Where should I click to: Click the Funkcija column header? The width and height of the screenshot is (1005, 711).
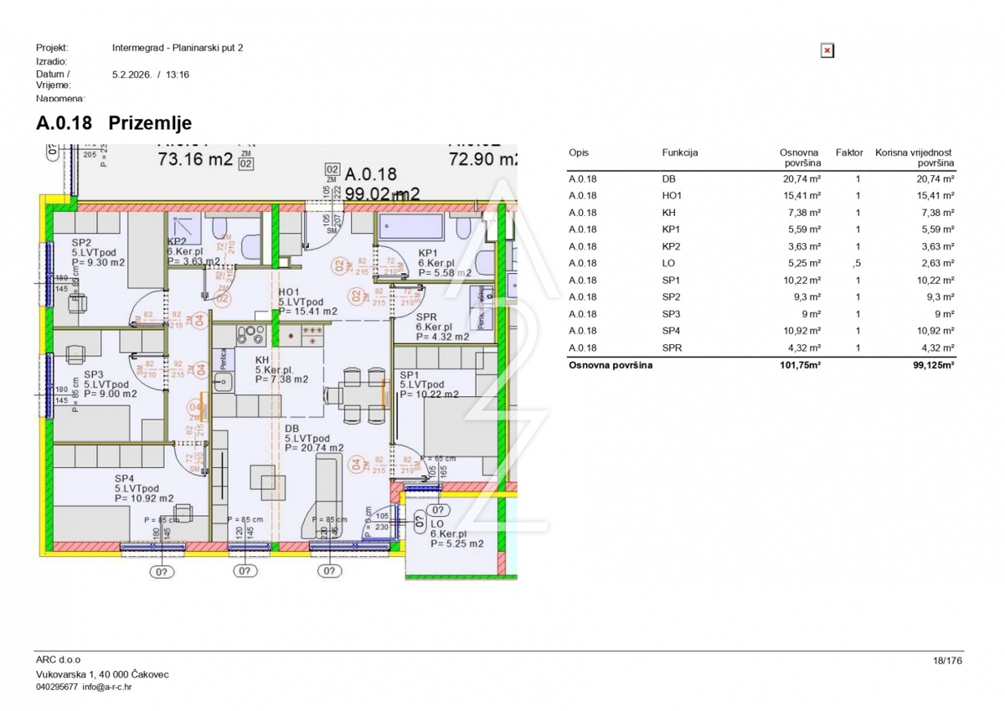point(679,153)
